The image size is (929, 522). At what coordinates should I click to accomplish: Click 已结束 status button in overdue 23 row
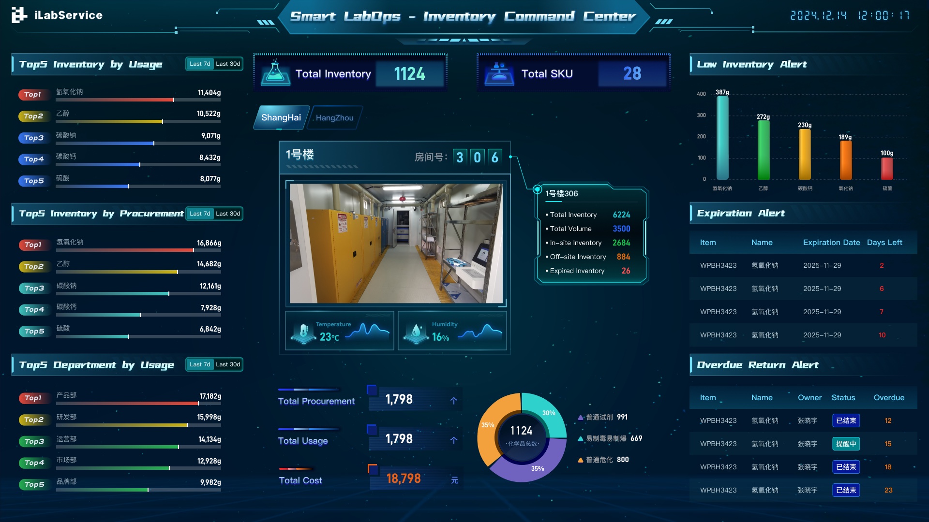coord(846,490)
